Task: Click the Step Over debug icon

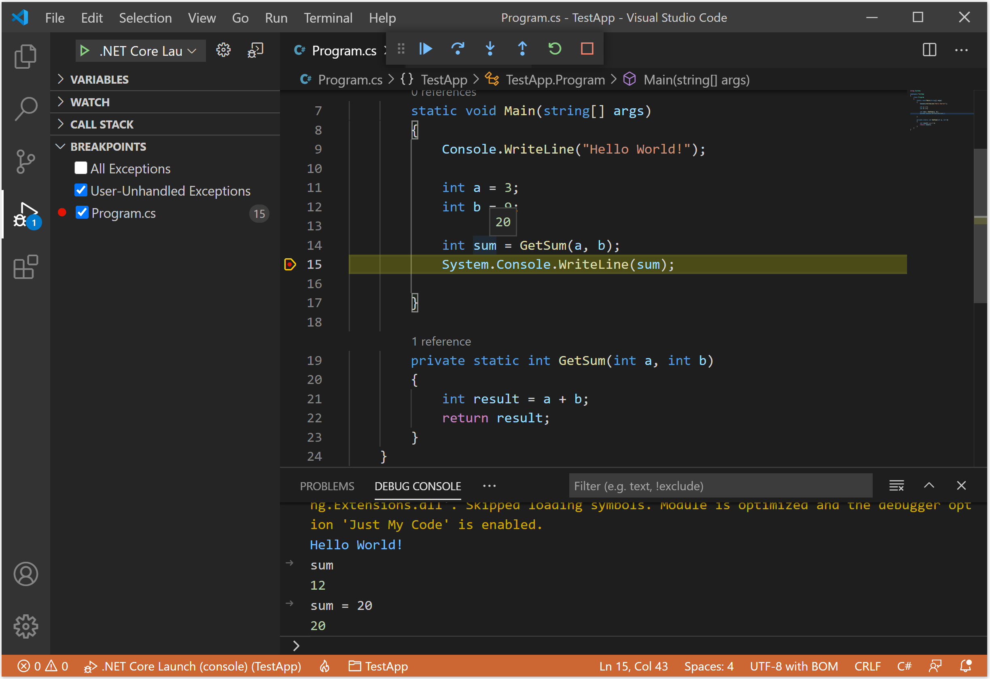Action: coord(458,49)
